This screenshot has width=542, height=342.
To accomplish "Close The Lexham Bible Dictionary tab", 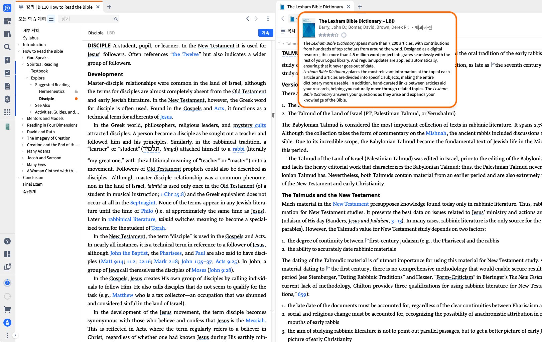I will [349, 7].
